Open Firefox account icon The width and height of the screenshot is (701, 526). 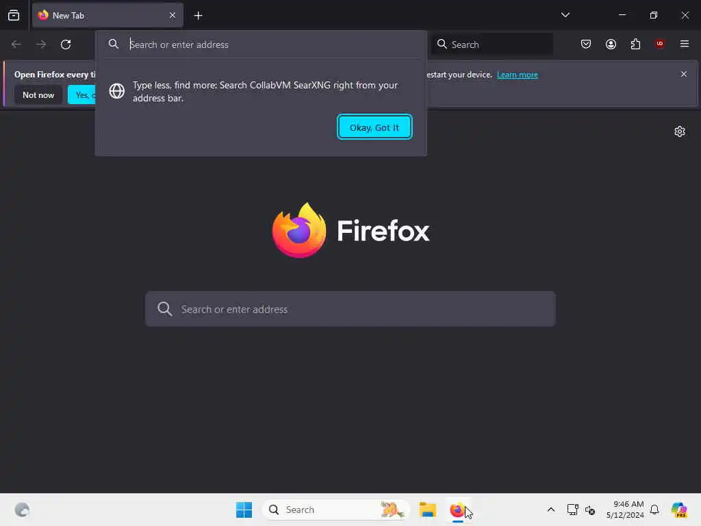click(x=611, y=44)
